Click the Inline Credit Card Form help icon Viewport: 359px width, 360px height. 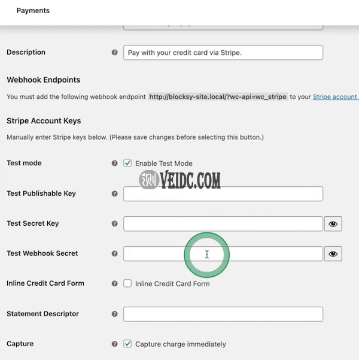pyautogui.click(x=114, y=283)
